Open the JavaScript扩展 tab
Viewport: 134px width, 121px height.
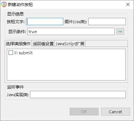(70, 44)
